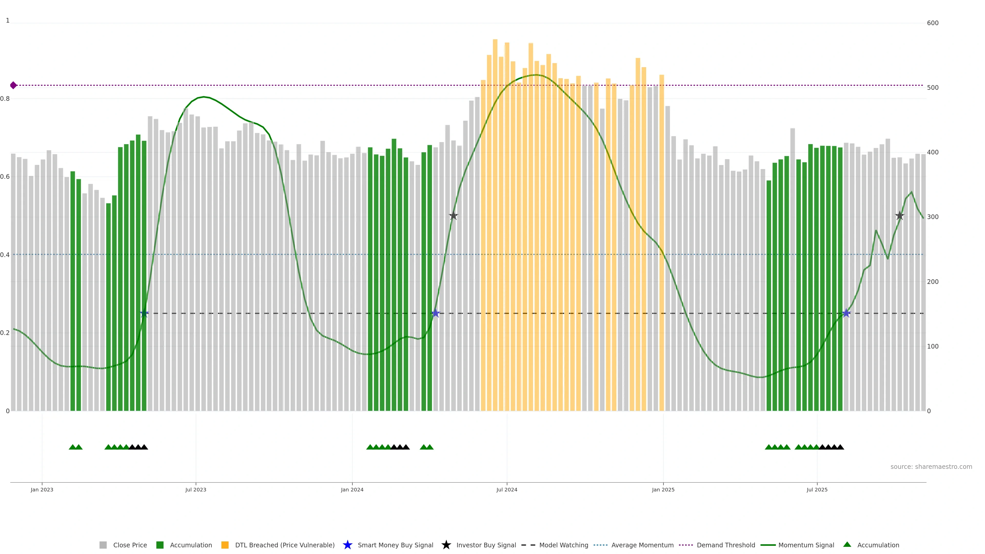Toggle the Close Price series in legend
This screenshot has width=985, height=554.
click(130, 545)
